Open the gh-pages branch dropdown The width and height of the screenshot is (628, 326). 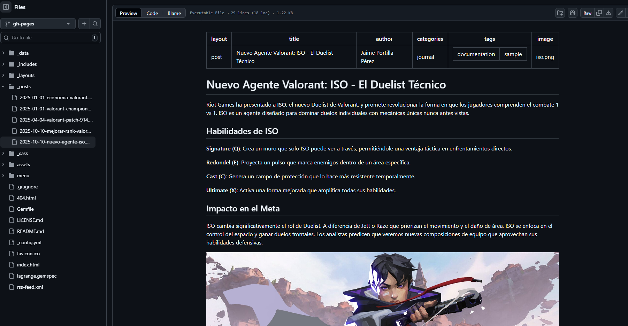[38, 24]
